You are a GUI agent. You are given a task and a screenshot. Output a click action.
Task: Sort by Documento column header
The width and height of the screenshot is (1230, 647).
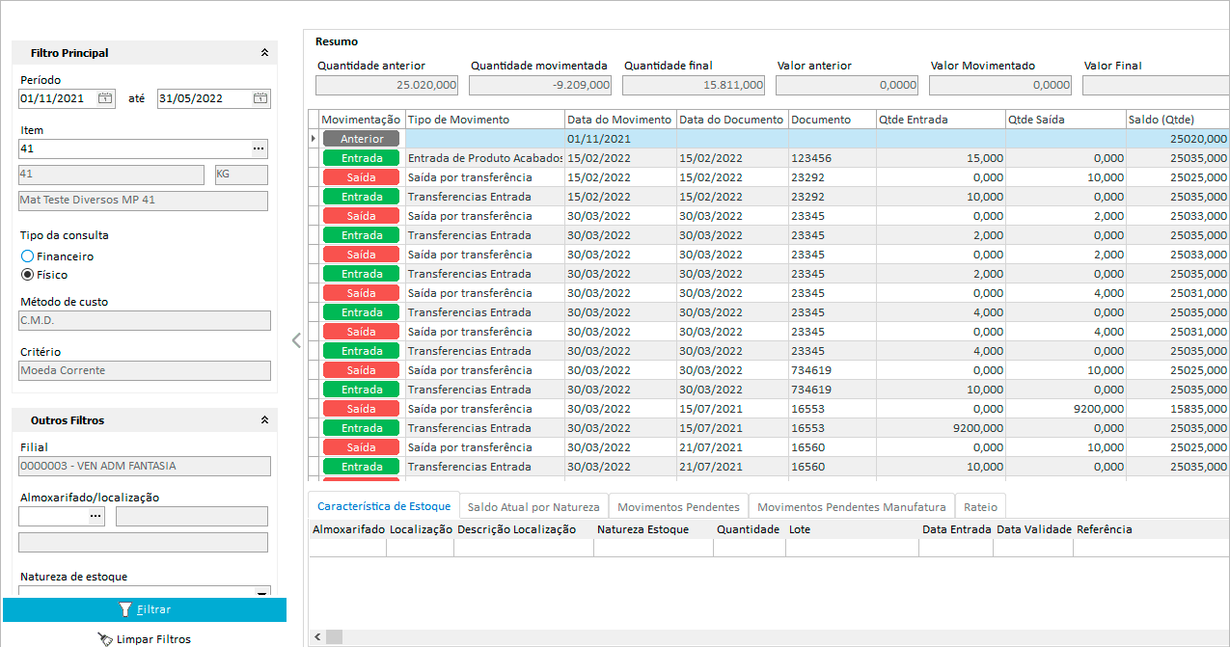click(x=832, y=120)
